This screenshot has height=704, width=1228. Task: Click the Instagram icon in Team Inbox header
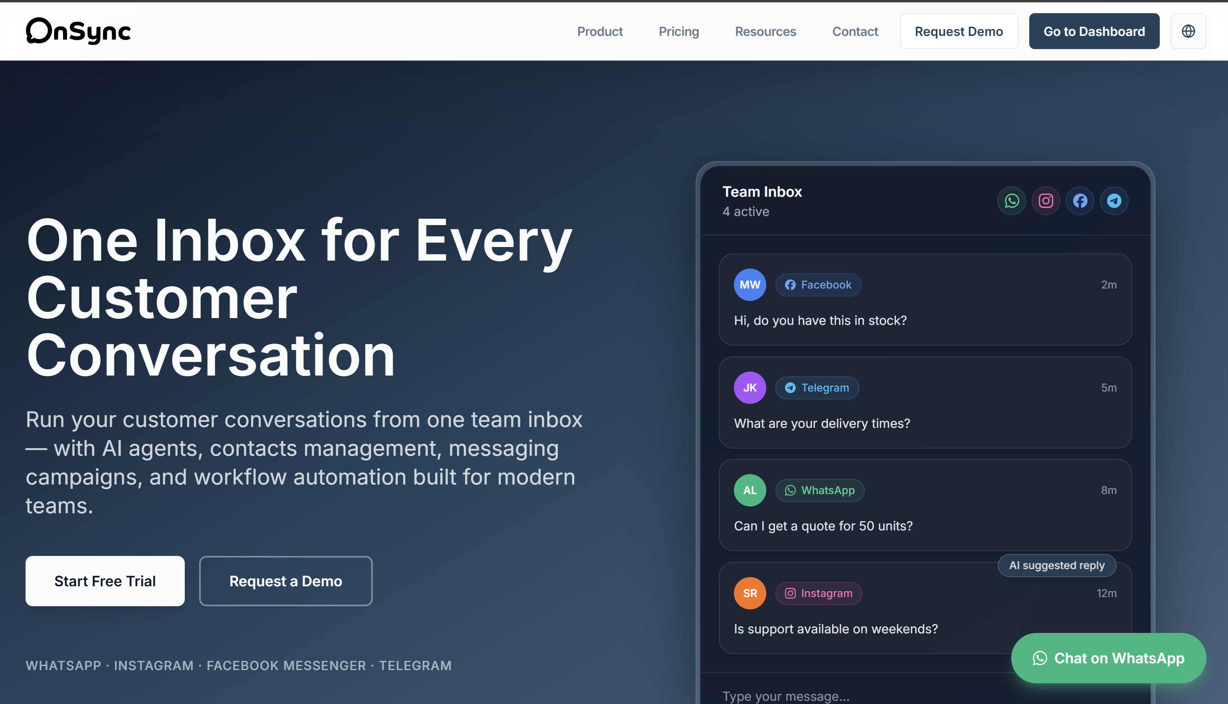1046,201
